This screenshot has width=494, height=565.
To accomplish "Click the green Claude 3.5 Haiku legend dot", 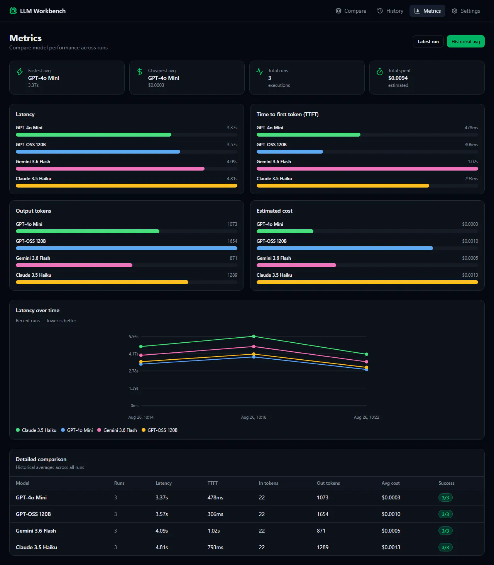I will point(18,430).
